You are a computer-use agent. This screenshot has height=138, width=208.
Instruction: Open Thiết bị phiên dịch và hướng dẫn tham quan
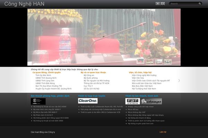click(x=146, y=121)
